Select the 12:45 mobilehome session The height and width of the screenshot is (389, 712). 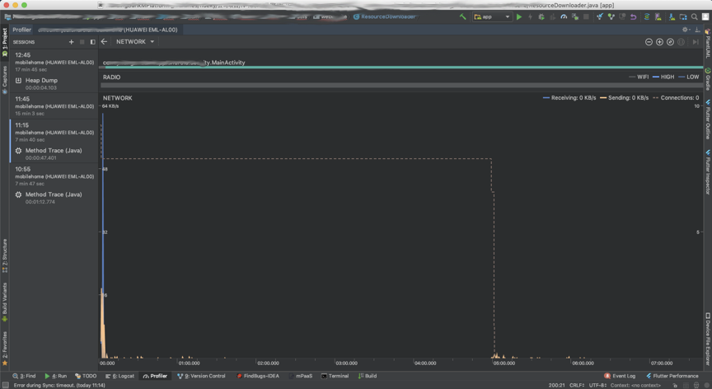[54, 62]
